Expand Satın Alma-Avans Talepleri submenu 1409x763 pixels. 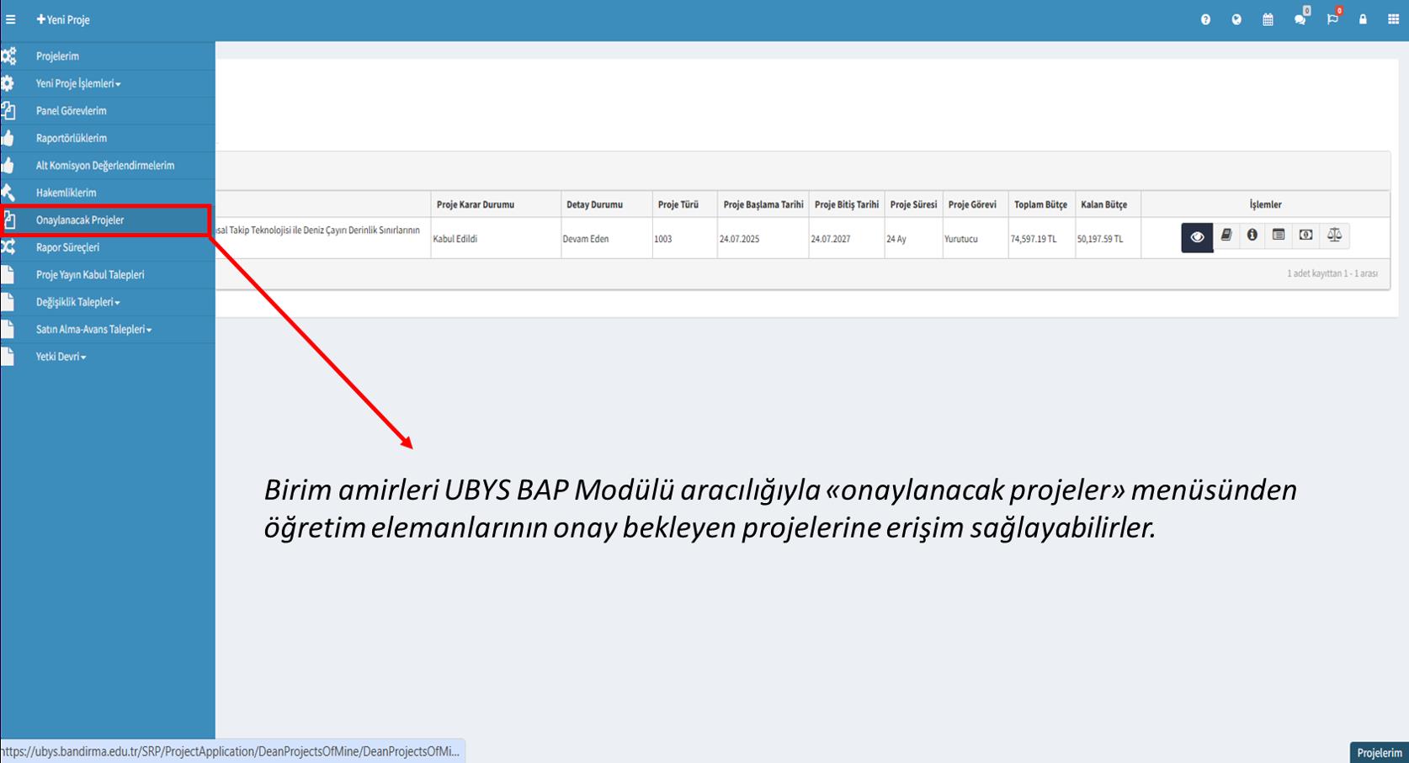pos(93,330)
